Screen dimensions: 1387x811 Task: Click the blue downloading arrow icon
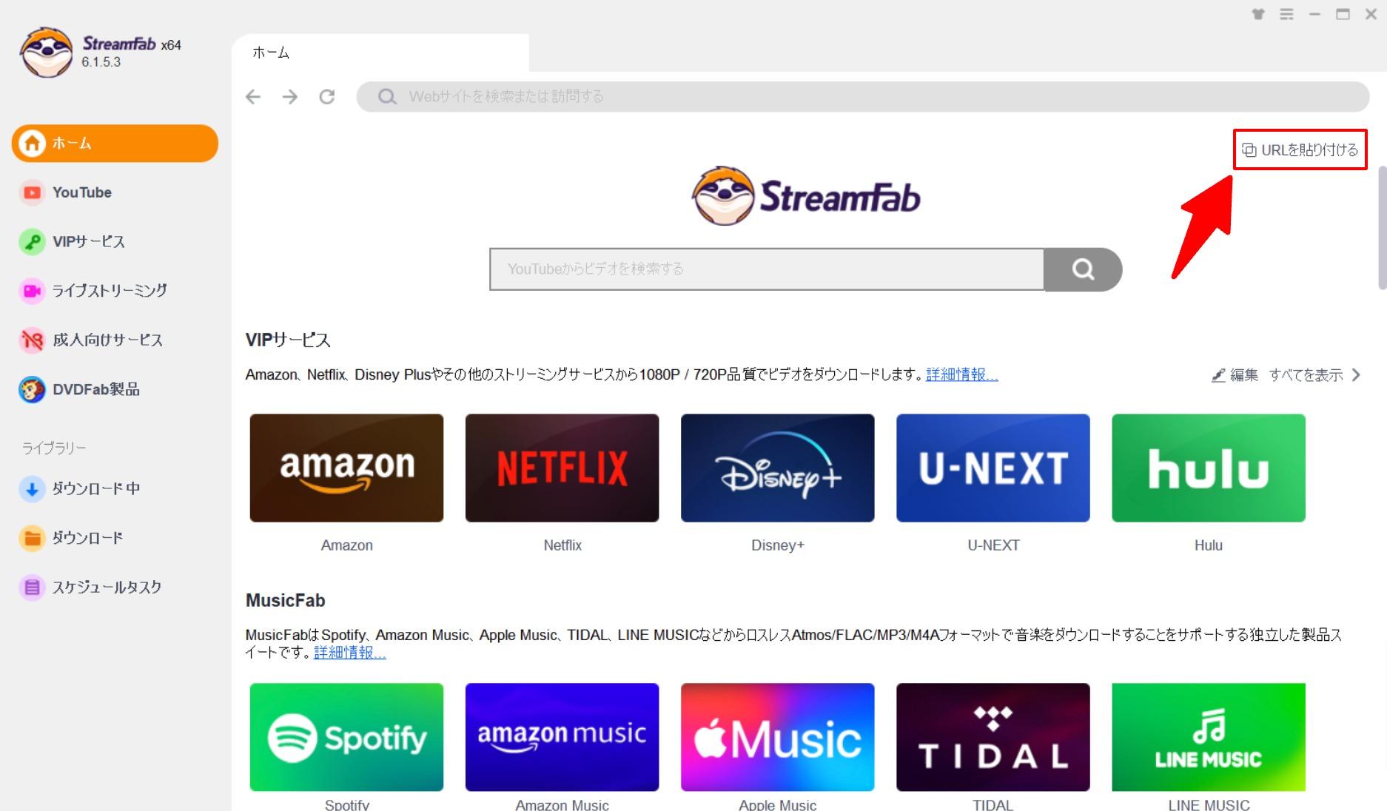(x=32, y=489)
